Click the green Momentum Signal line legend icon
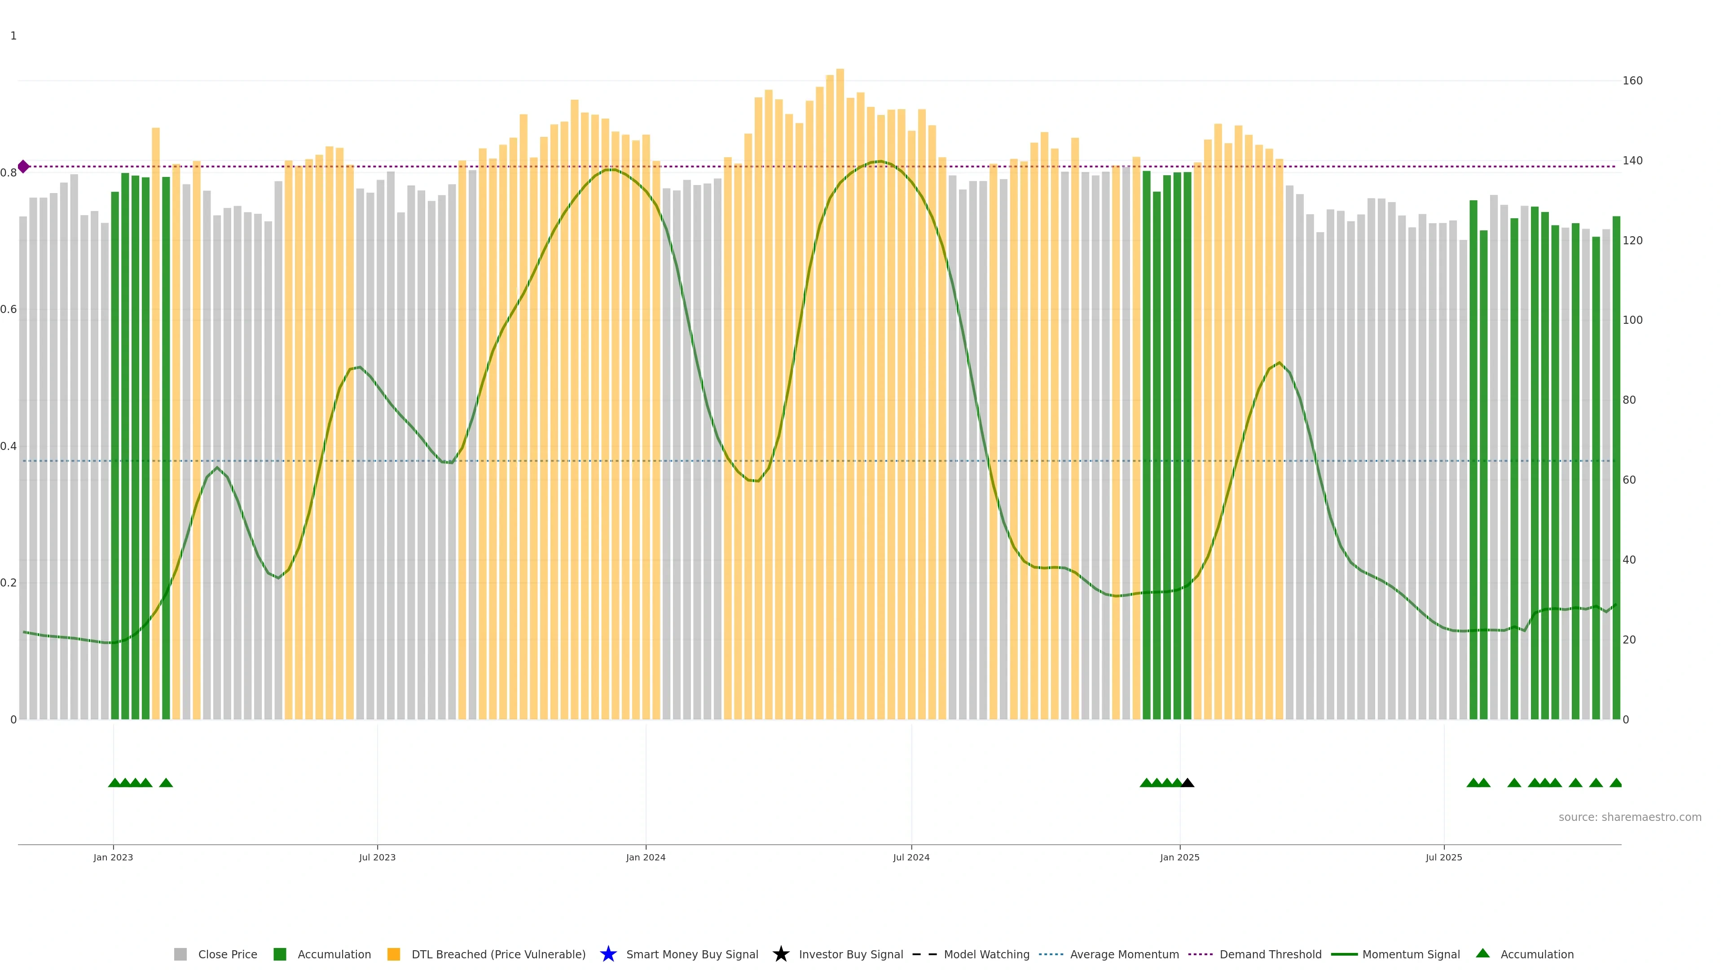The width and height of the screenshot is (1724, 970). 1344,954
